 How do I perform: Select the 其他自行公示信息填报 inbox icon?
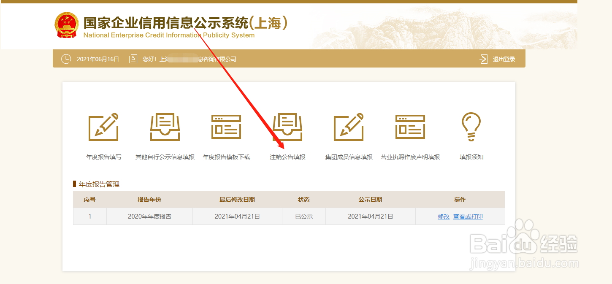165,126
